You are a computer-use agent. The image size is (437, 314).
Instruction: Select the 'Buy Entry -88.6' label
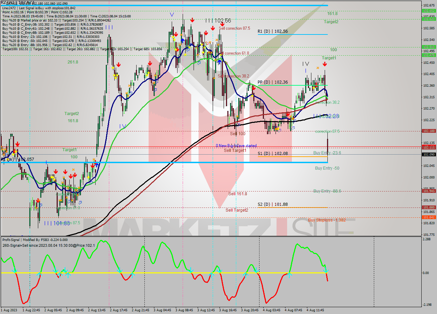(x=327, y=191)
